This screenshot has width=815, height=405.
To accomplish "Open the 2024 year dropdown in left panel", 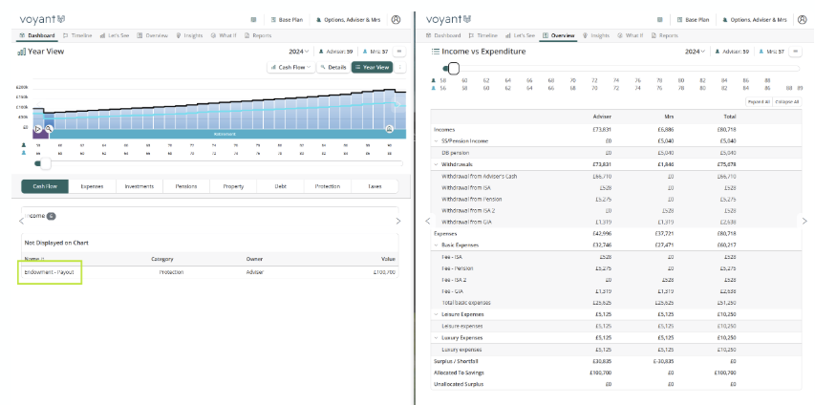I will [301, 51].
